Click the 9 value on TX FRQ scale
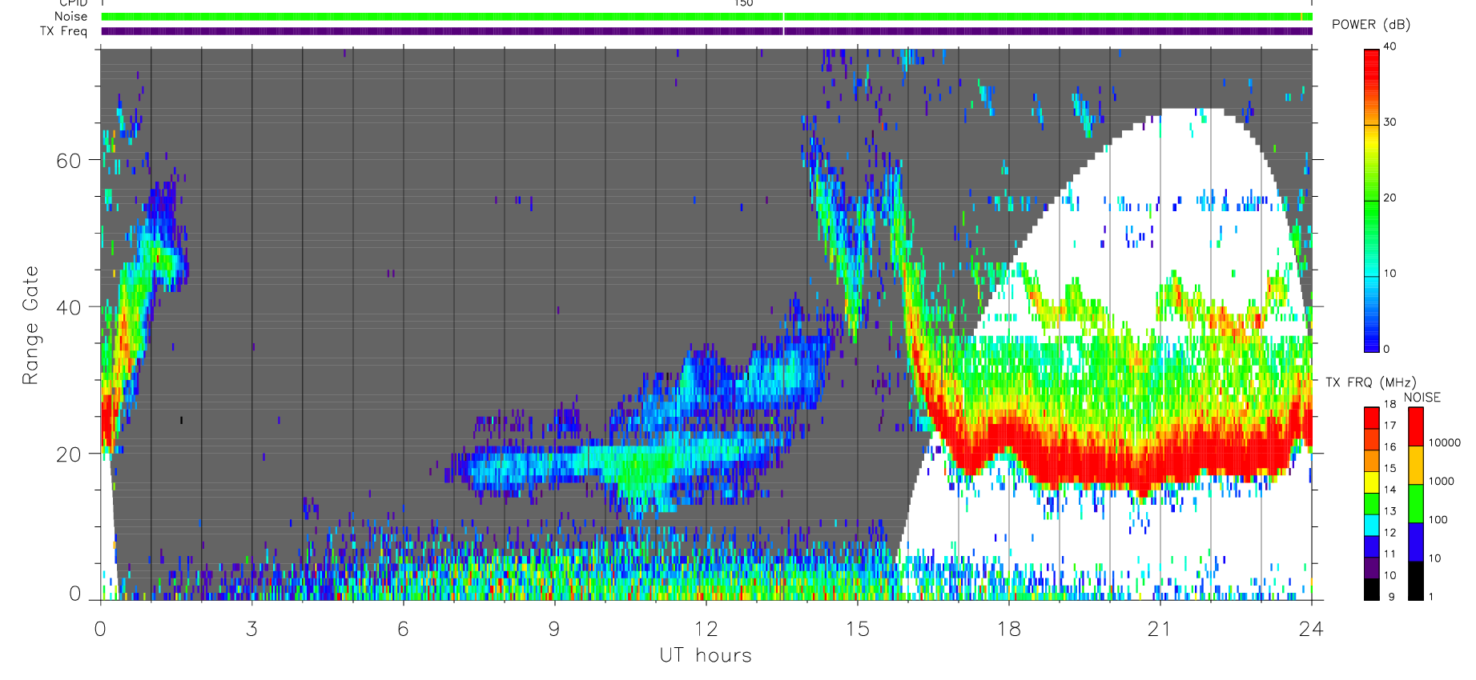 point(1392,597)
